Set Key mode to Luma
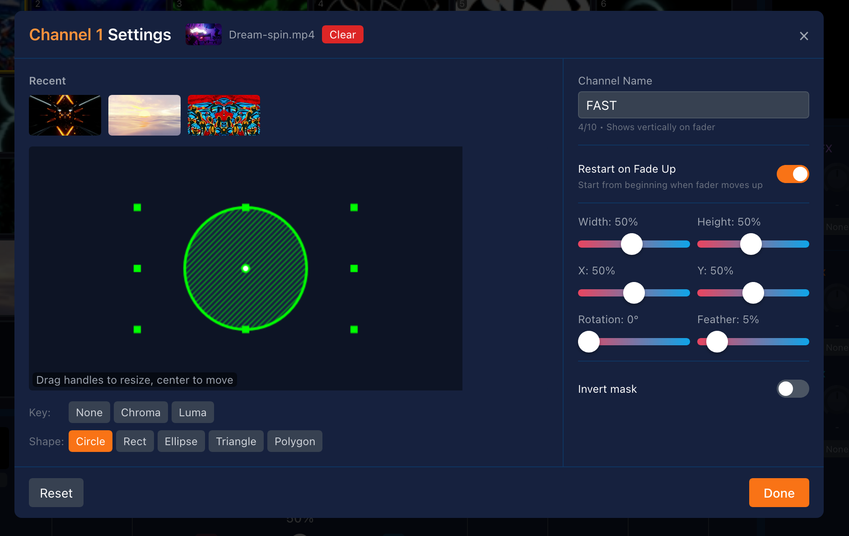This screenshot has width=849, height=536. tap(192, 412)
